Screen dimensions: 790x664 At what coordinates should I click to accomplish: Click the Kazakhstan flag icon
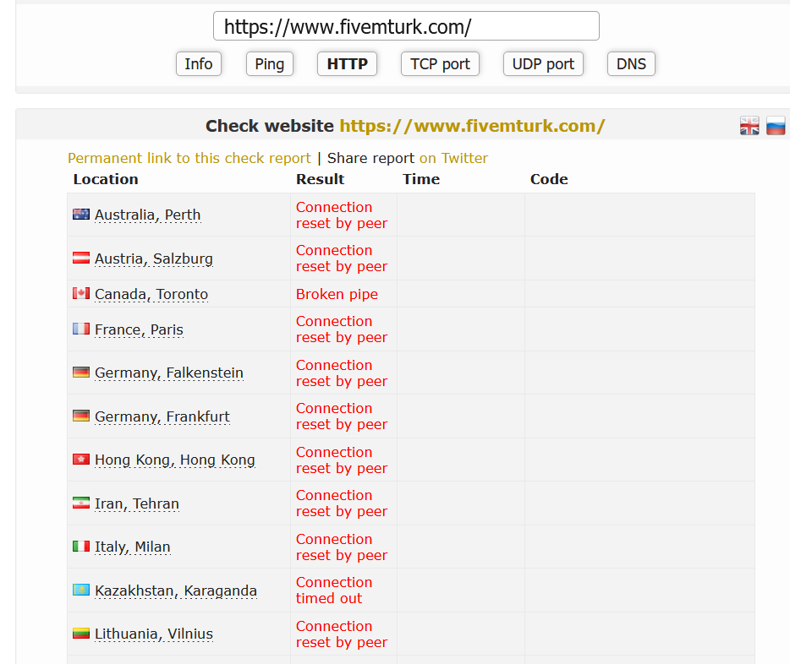(81, 590)
